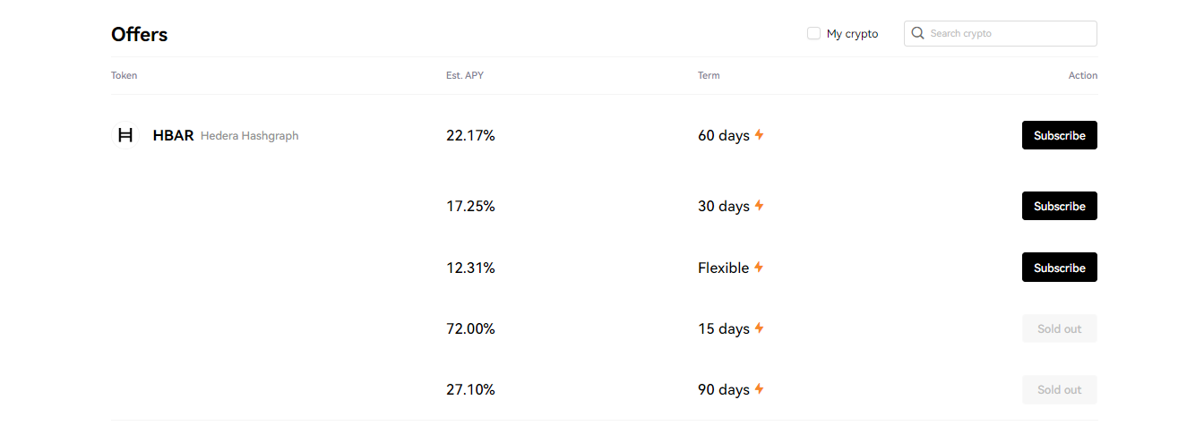Click the lightning icon beside 60 days

759,135
